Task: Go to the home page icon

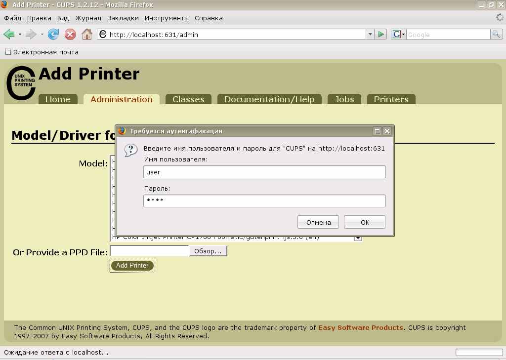Action: click(x=87, y=34)
